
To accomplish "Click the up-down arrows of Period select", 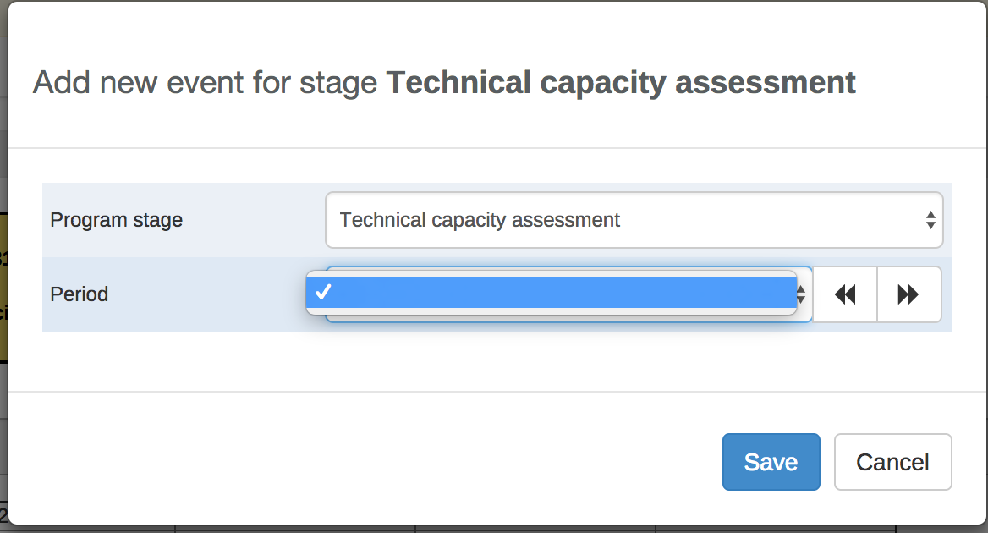I will [802, 294].
